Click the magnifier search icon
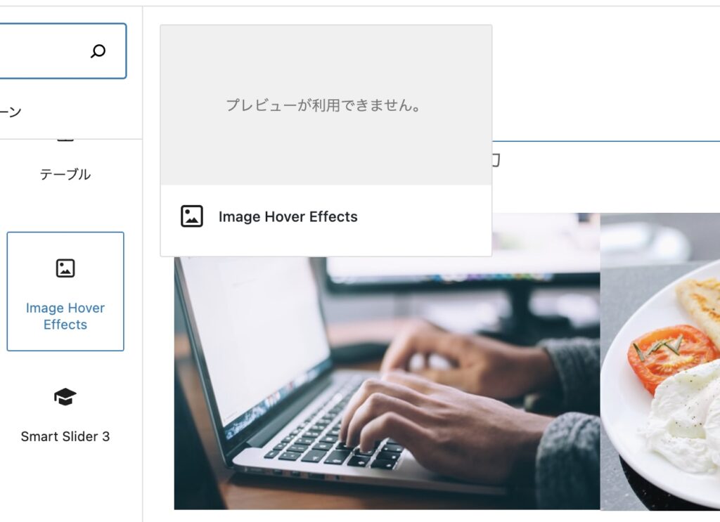This screenshot has width=720, height=522. coord(98,51)
